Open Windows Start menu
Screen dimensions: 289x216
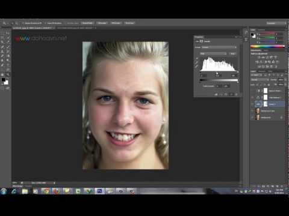click(4, 191)
